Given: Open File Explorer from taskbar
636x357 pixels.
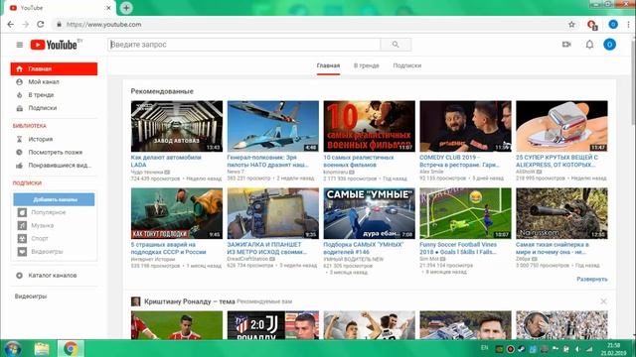Looking at the screenshot, I should coord(42,348).
